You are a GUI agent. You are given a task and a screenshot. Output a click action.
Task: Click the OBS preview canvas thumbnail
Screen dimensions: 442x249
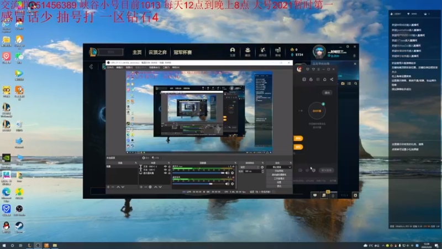point(199,112)
